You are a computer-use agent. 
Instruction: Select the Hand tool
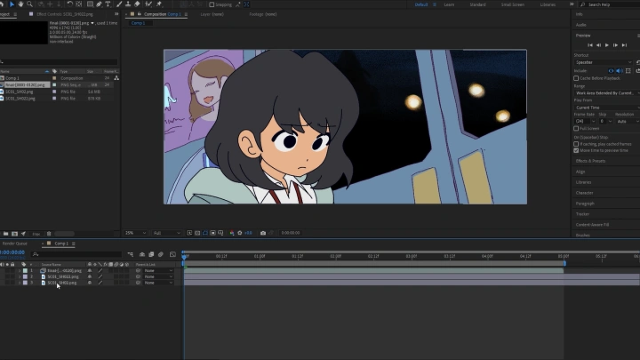pyautogui.click(x=20, y=4)
